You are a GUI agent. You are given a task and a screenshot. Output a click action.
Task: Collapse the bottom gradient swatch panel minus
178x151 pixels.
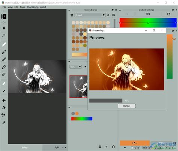coord(69,107)
